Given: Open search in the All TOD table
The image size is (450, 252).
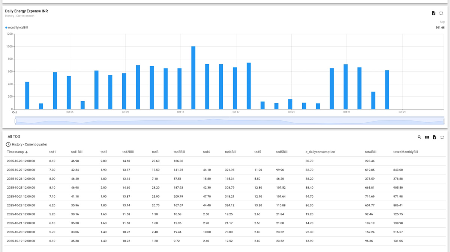Looking at the screenshot, I should click(x=420, y=137).
